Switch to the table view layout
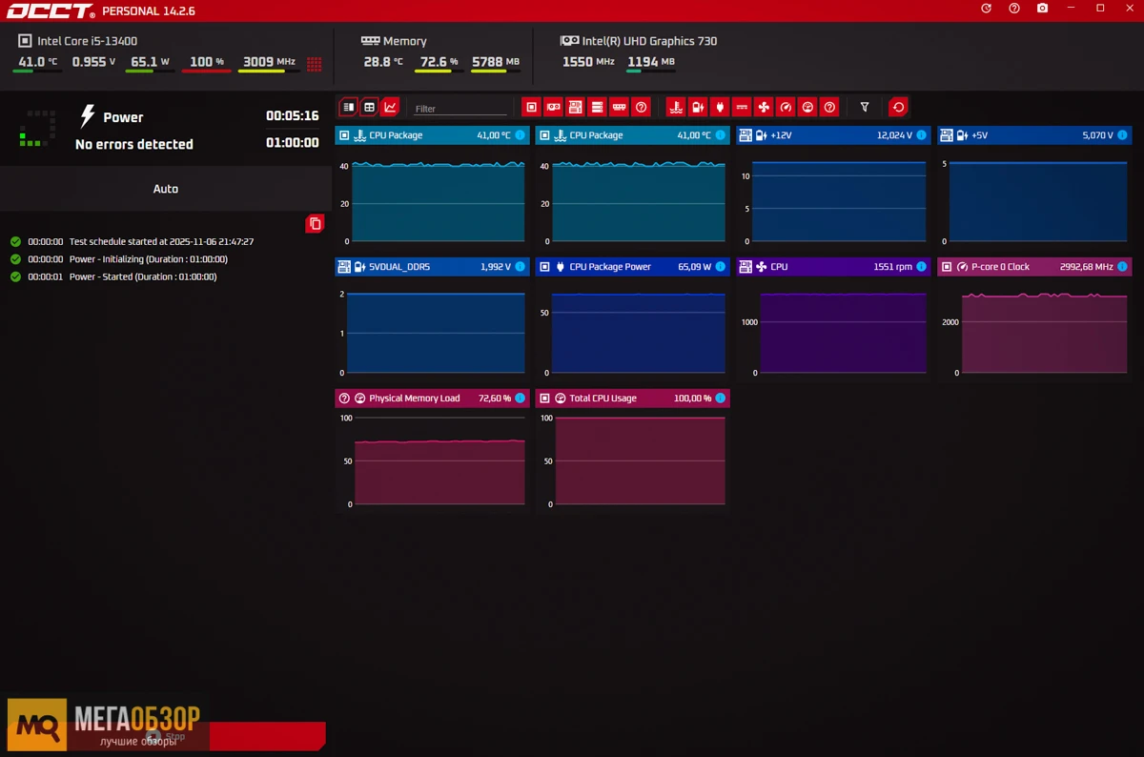This screenshot has height=757, width=1144. coord(369,107)
